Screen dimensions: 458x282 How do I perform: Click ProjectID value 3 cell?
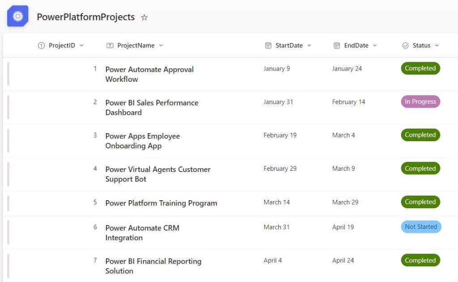point(95,135)
